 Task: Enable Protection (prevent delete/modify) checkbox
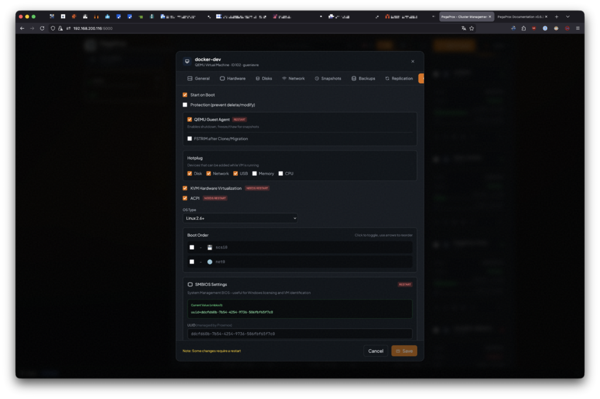coord(185,105)
